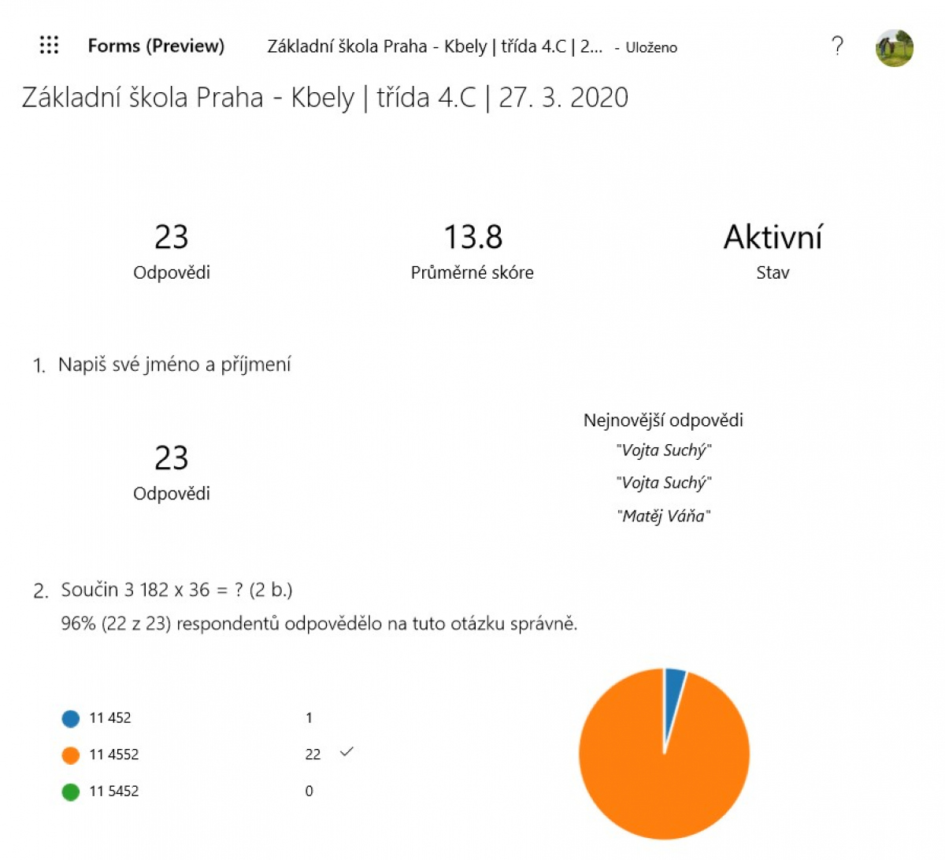
Task: Click the Nejnovější odpovědi heading
Action: click(x=663, y=421)
